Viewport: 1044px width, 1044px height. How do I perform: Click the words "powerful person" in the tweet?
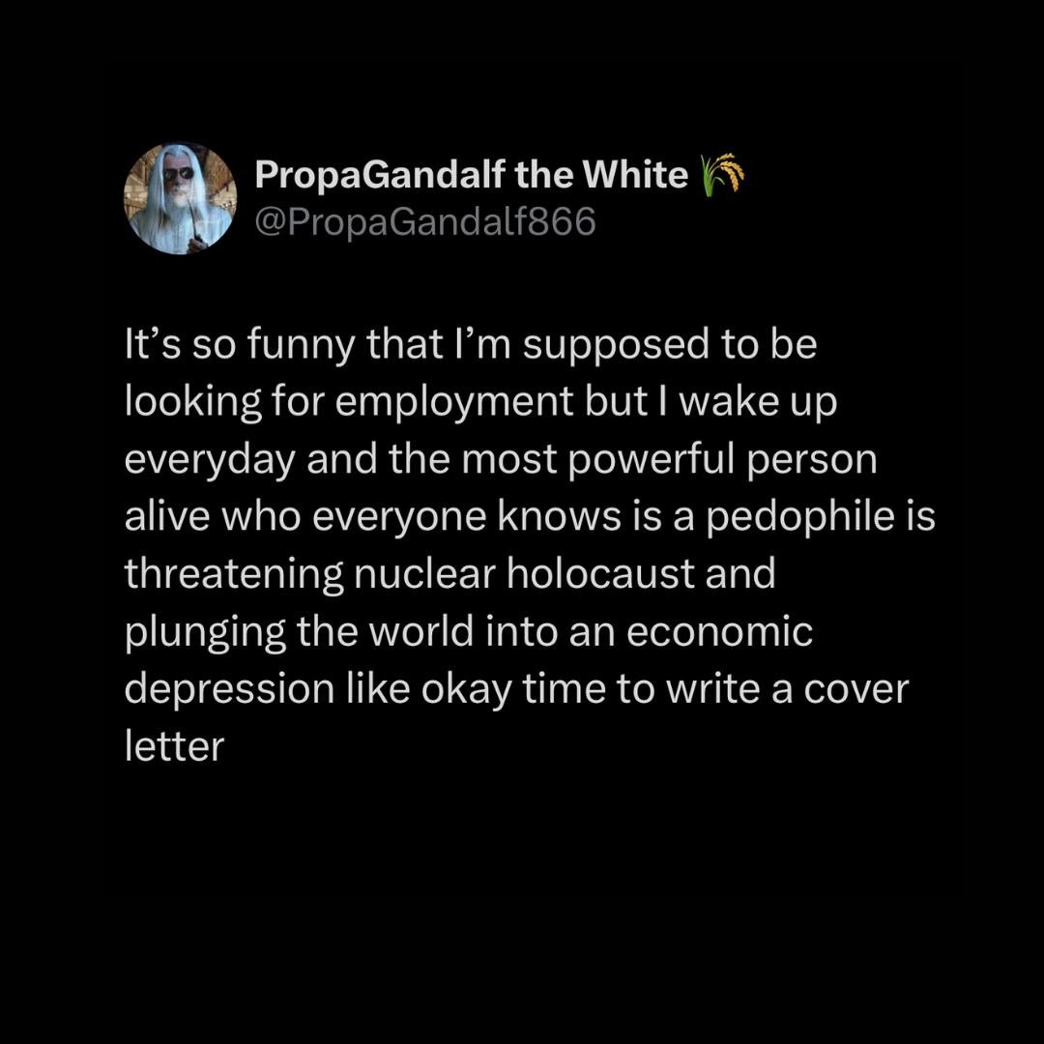click(x=723, y=461)
